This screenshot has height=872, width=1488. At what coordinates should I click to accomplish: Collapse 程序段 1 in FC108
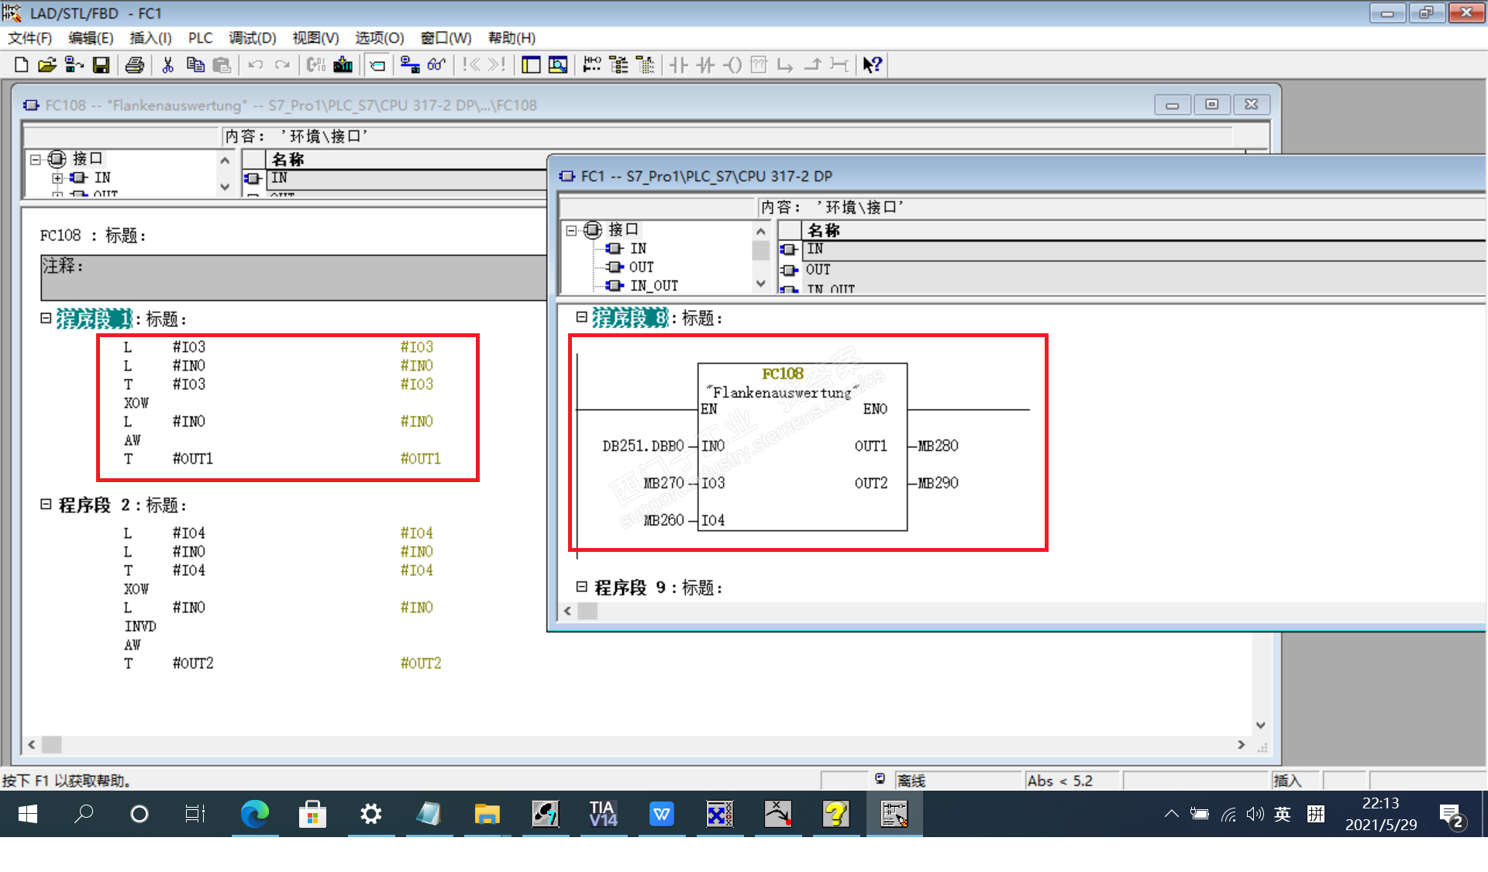[46, 319]
